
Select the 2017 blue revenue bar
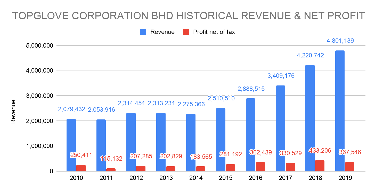point(281,128)
